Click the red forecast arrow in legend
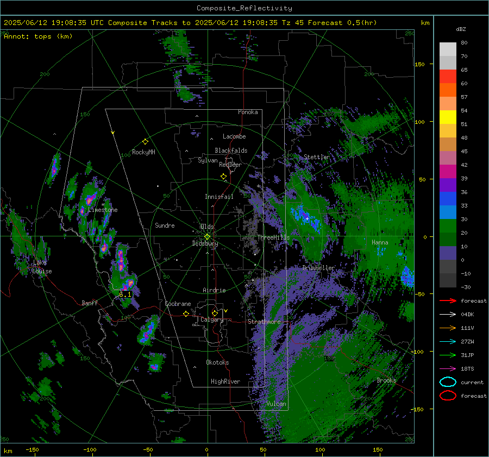This screenshot has width=489, height=457. pos(448,301)
